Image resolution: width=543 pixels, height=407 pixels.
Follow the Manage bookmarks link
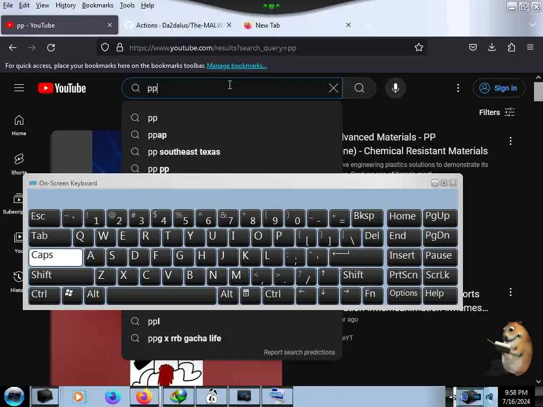pyautogui.click(x=237, y=65)
